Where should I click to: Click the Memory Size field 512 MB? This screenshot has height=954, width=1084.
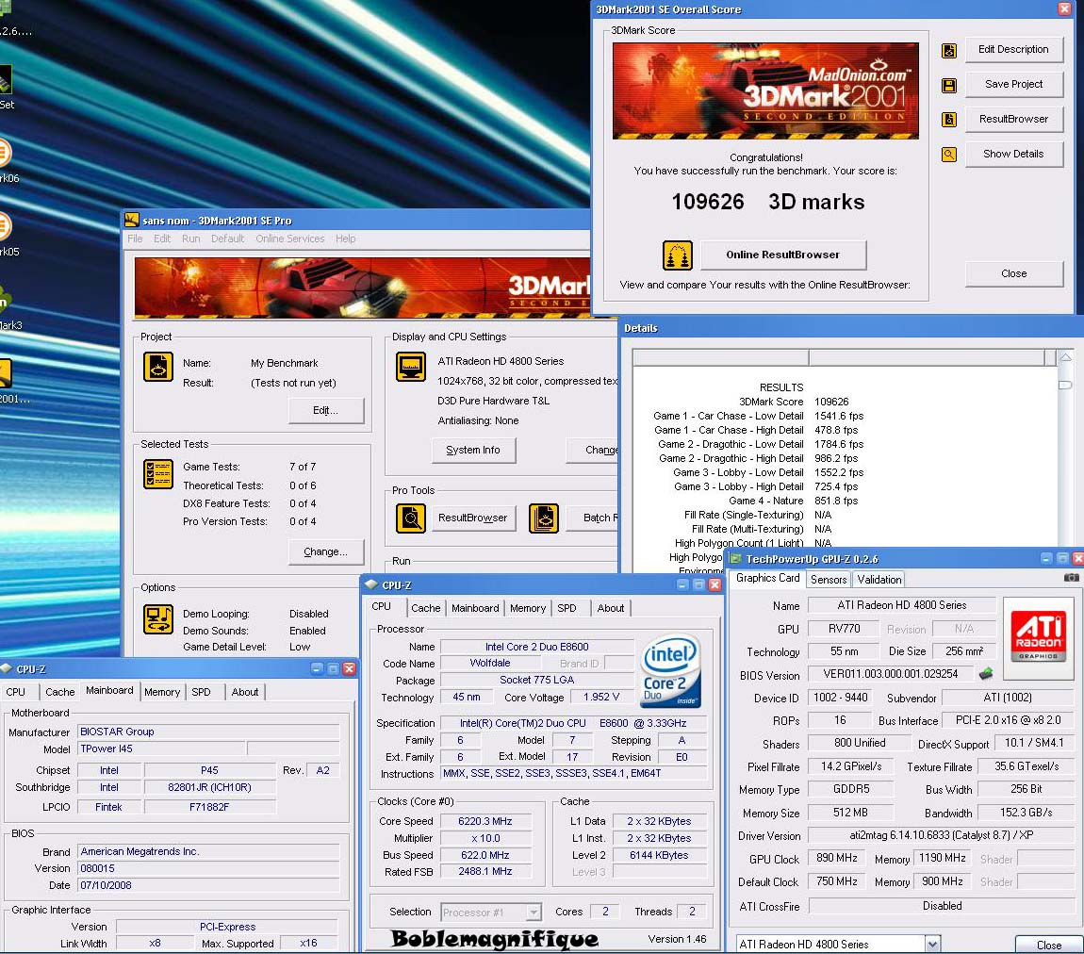click(x=850, y=813)
